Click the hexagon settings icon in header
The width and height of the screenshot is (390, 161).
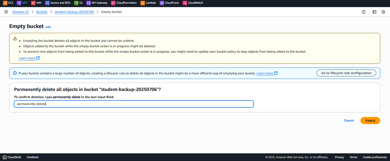[x=383, y=12]
